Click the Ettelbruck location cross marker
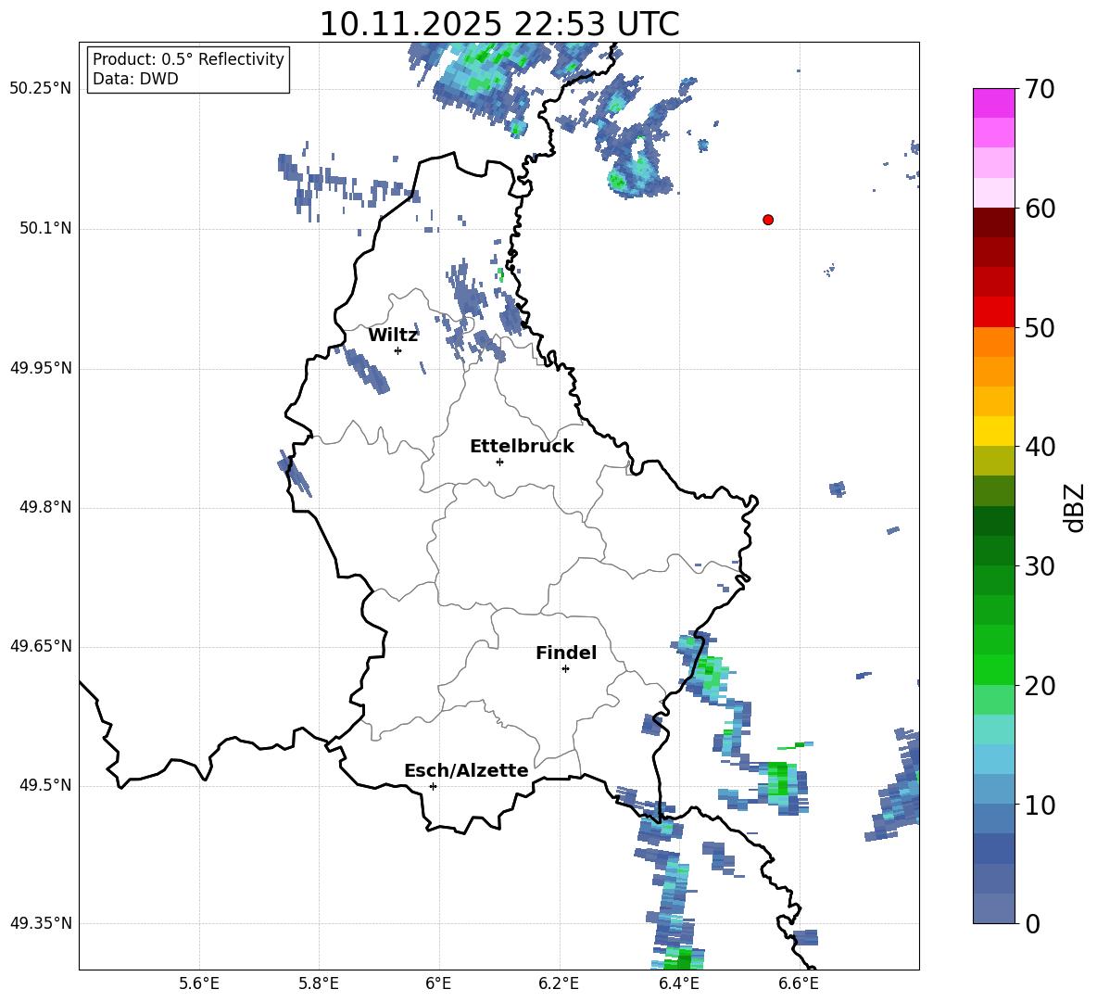The image size is (1097, 1002). point(499,462)
